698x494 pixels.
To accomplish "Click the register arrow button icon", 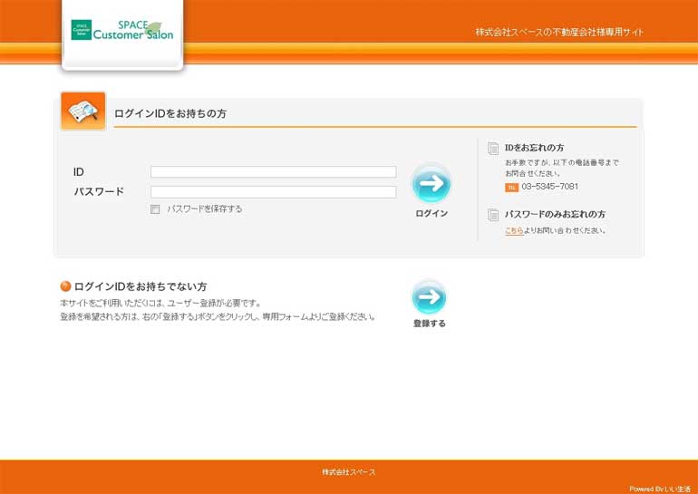I will pyautogui.click(x=429, y=297).
